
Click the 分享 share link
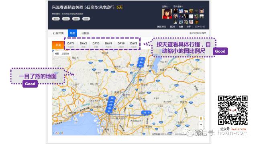point(189,27)
